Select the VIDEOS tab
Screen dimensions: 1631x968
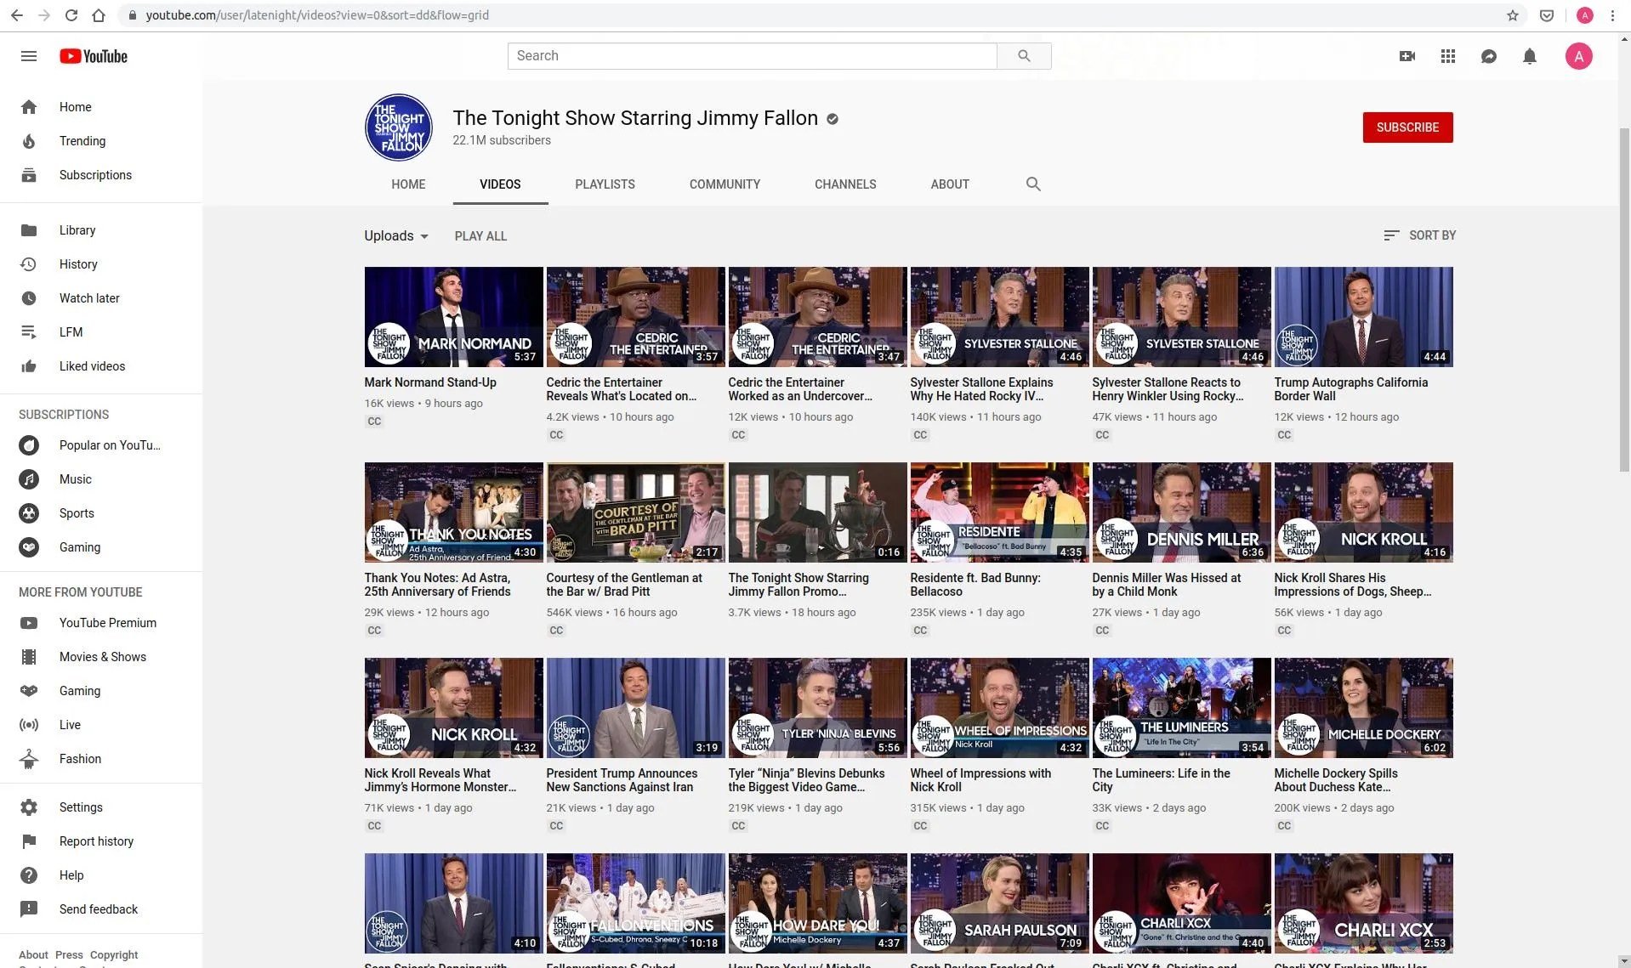[500, 184]
